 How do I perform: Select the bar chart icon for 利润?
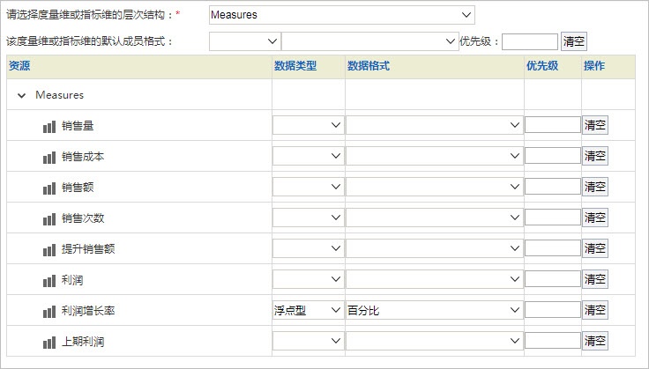tap(49, 281)
